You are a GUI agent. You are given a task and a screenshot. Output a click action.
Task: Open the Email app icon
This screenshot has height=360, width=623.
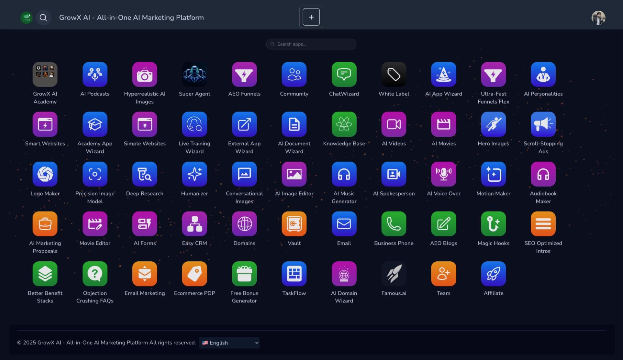[344, 224]
